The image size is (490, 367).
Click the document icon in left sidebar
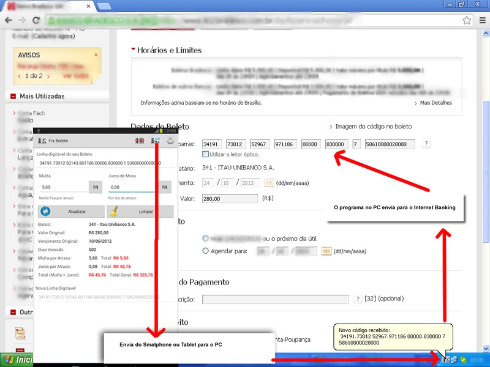20,333
